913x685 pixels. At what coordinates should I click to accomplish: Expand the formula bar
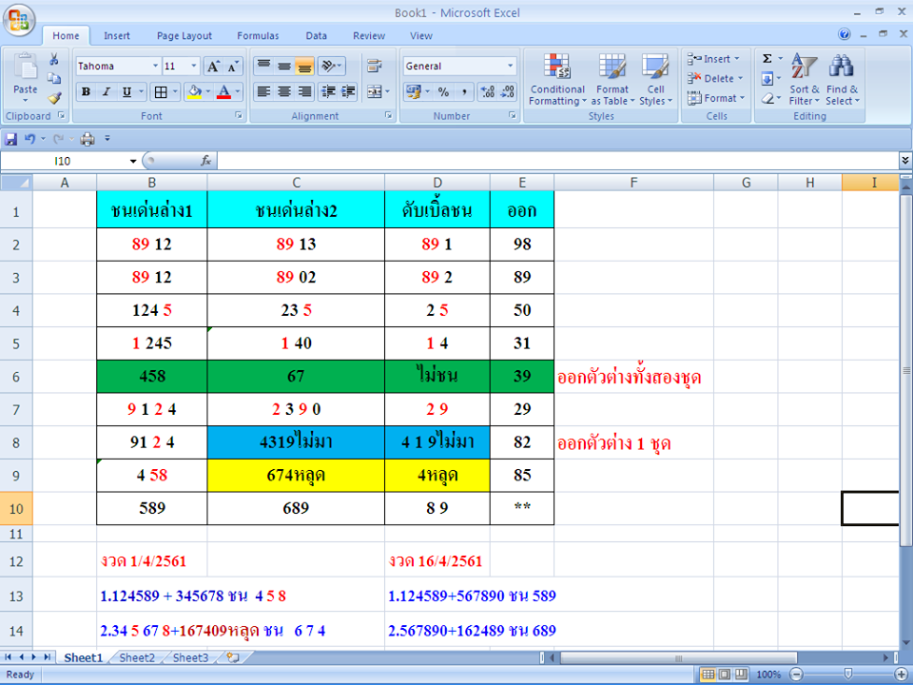point(904,160)
